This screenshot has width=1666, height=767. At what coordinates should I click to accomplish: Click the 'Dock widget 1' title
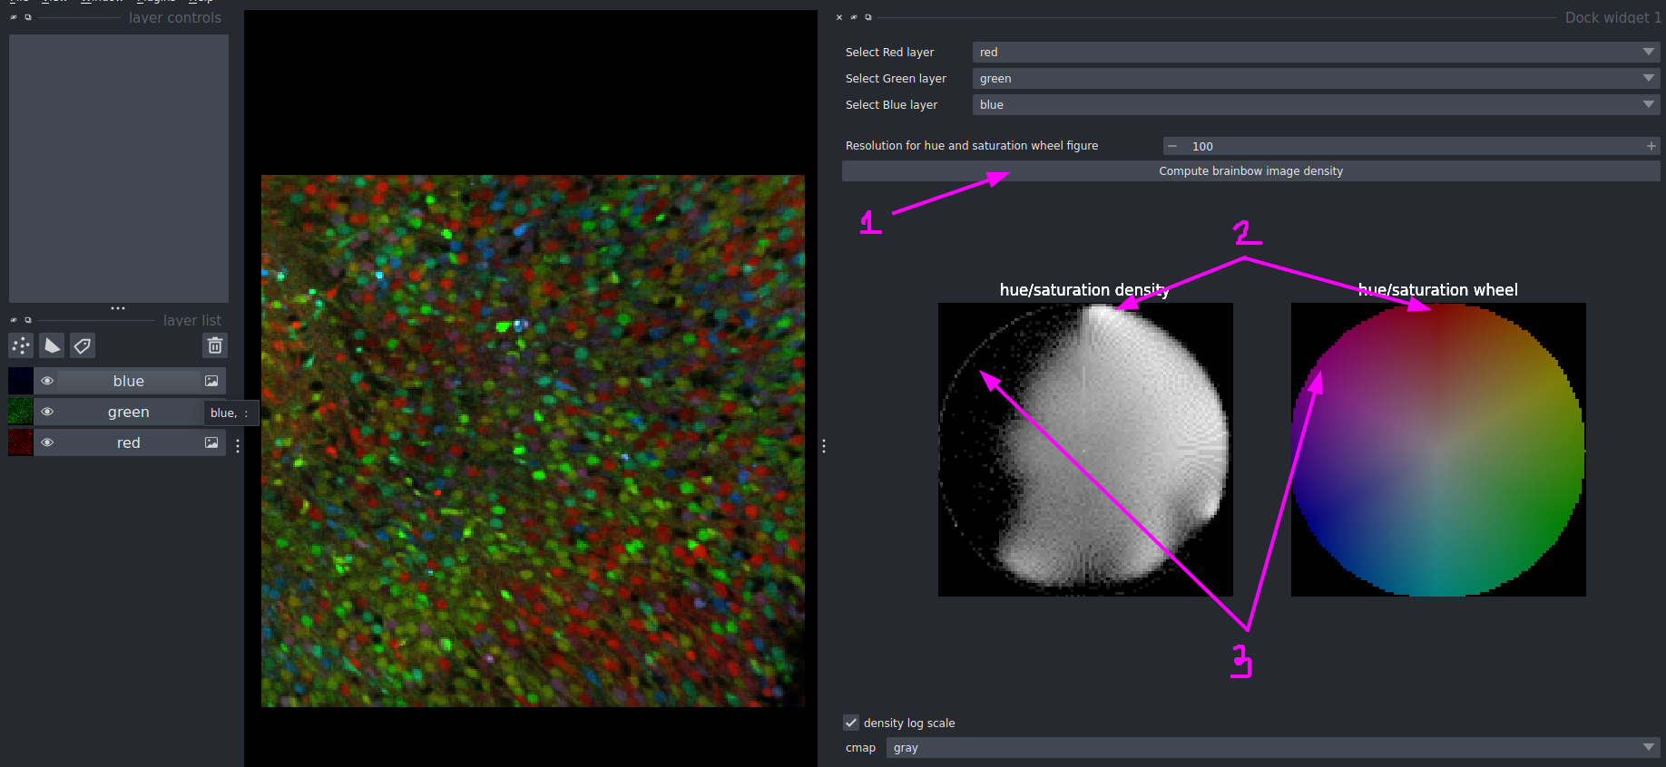click(x=1612, y=17)
